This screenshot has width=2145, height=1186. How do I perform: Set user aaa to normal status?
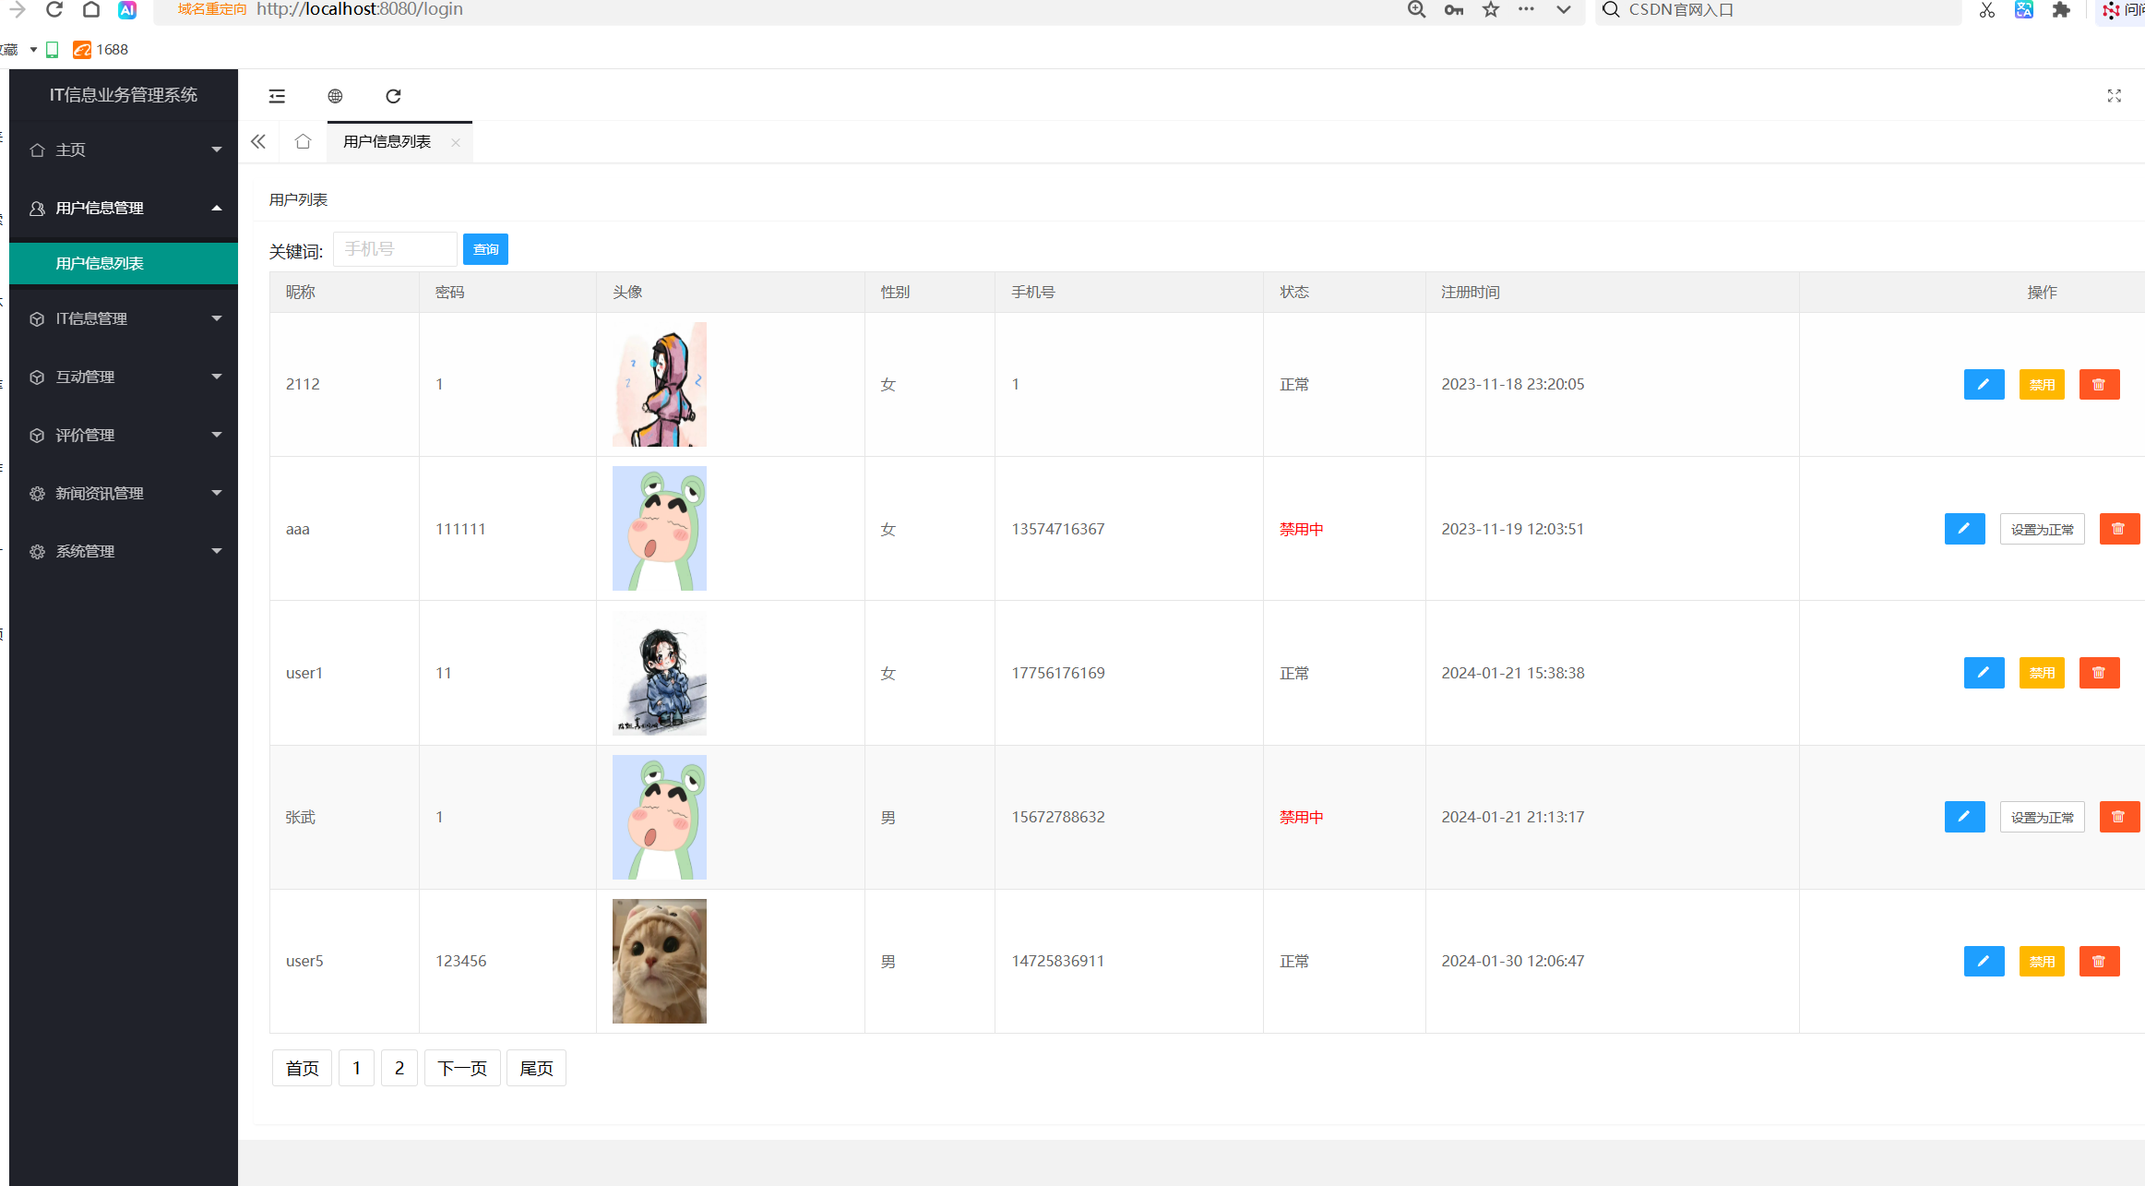[x=2042, y=529]
